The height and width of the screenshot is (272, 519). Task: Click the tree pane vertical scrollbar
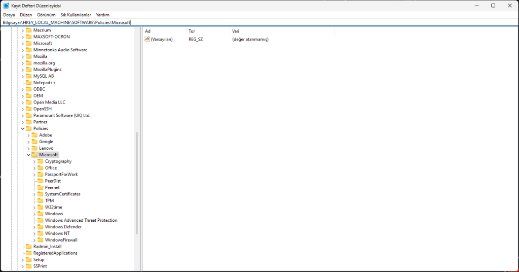point(137,183)
